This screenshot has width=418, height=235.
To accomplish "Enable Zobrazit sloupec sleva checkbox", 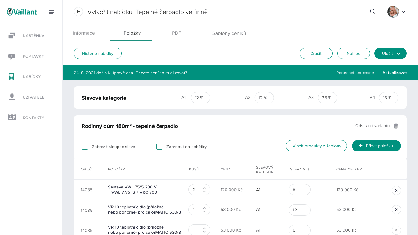I will pyautogui.click(x=85, y=147).
